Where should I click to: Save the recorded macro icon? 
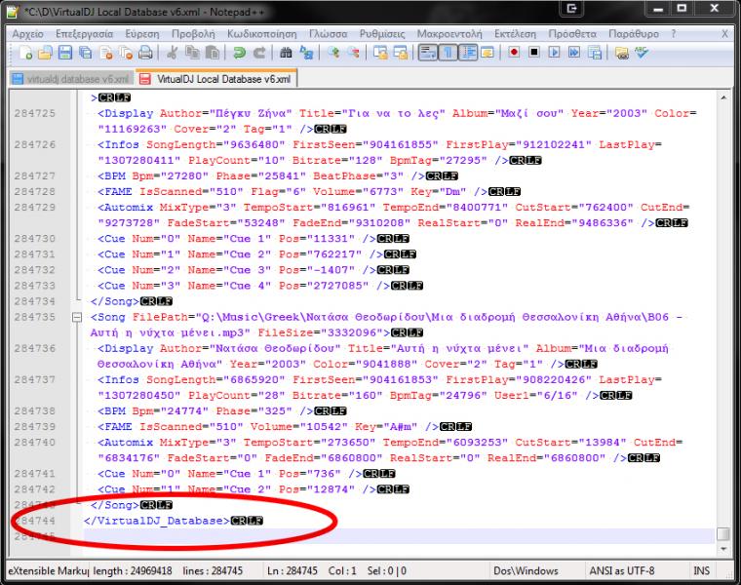(x=595, y=53)
